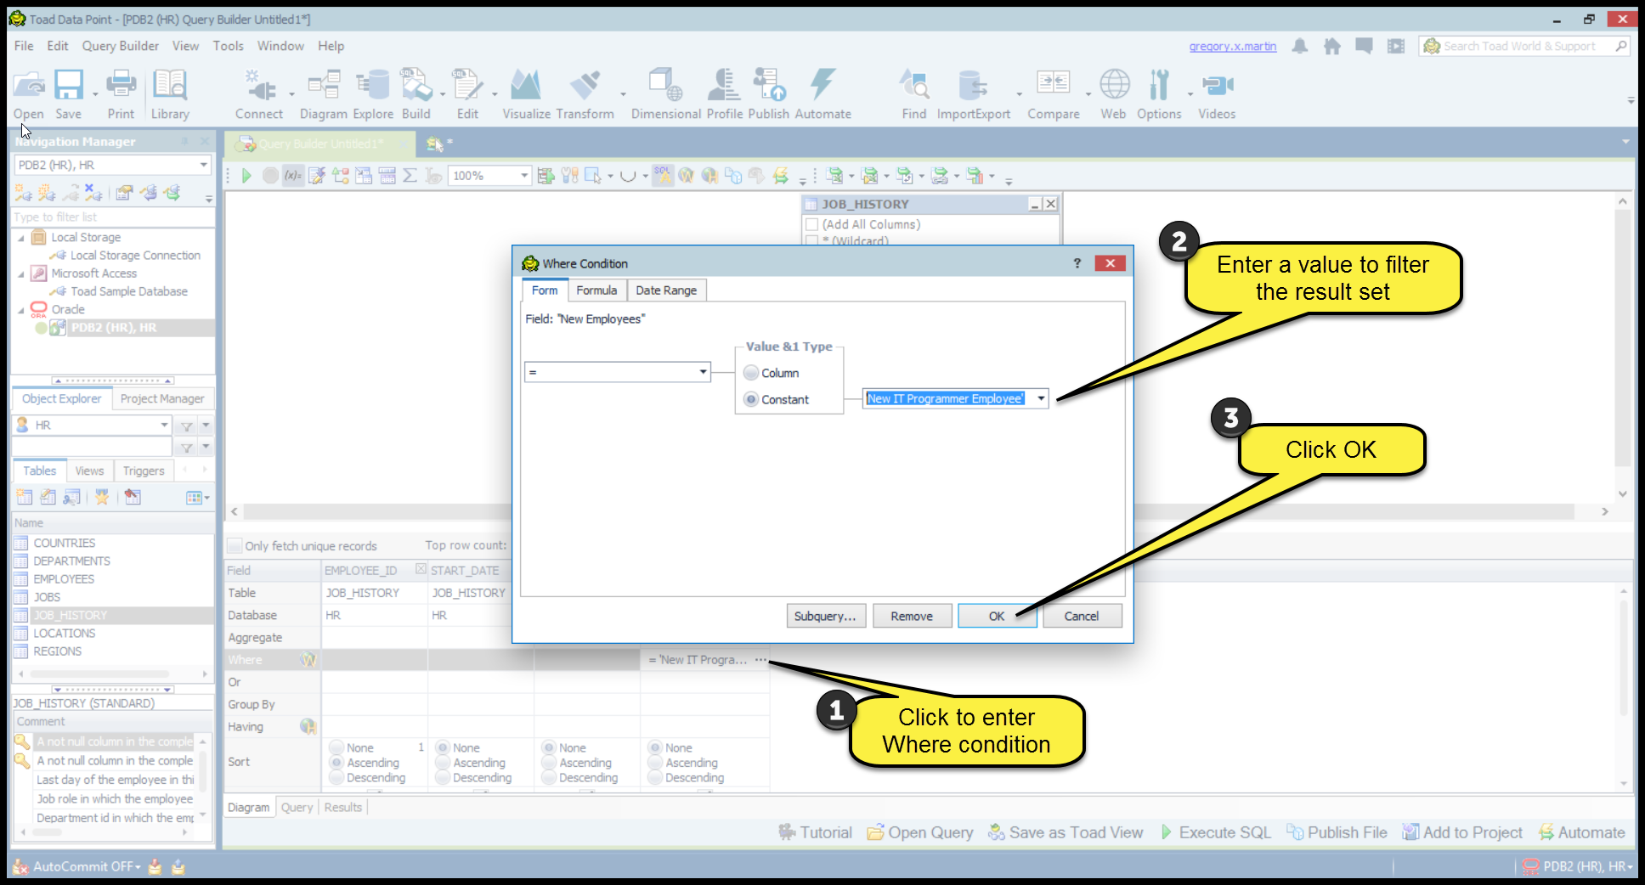Screen dimensions: 1645x885
Task: Select the EMPLOYEES table in list
Action: pyautogui.click(x=64, y=579)
